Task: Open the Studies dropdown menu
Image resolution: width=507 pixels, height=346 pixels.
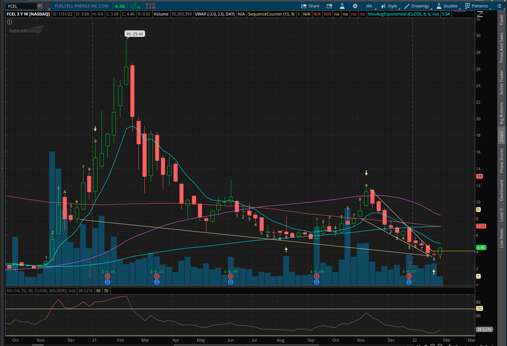Action: 447,6
